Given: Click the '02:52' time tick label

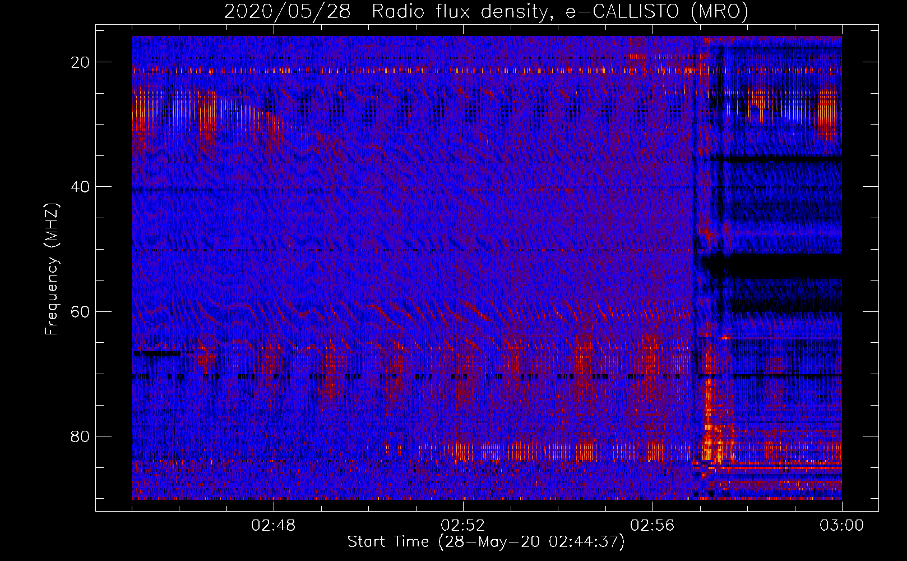Looking at the screenshot, I should pyautogui.click(x=463, y=526).
